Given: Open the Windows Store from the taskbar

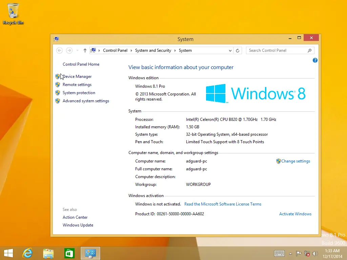Looking at the screenshot, I should pyautogui.click(x=69, y=253).
